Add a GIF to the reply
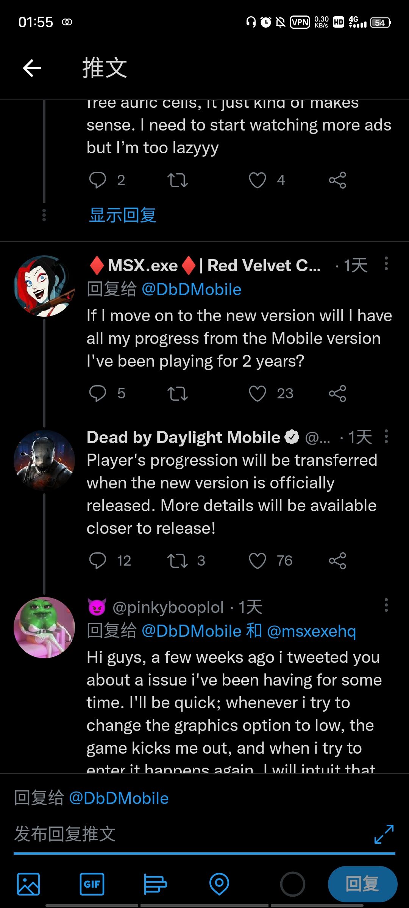 pos(92,884)
